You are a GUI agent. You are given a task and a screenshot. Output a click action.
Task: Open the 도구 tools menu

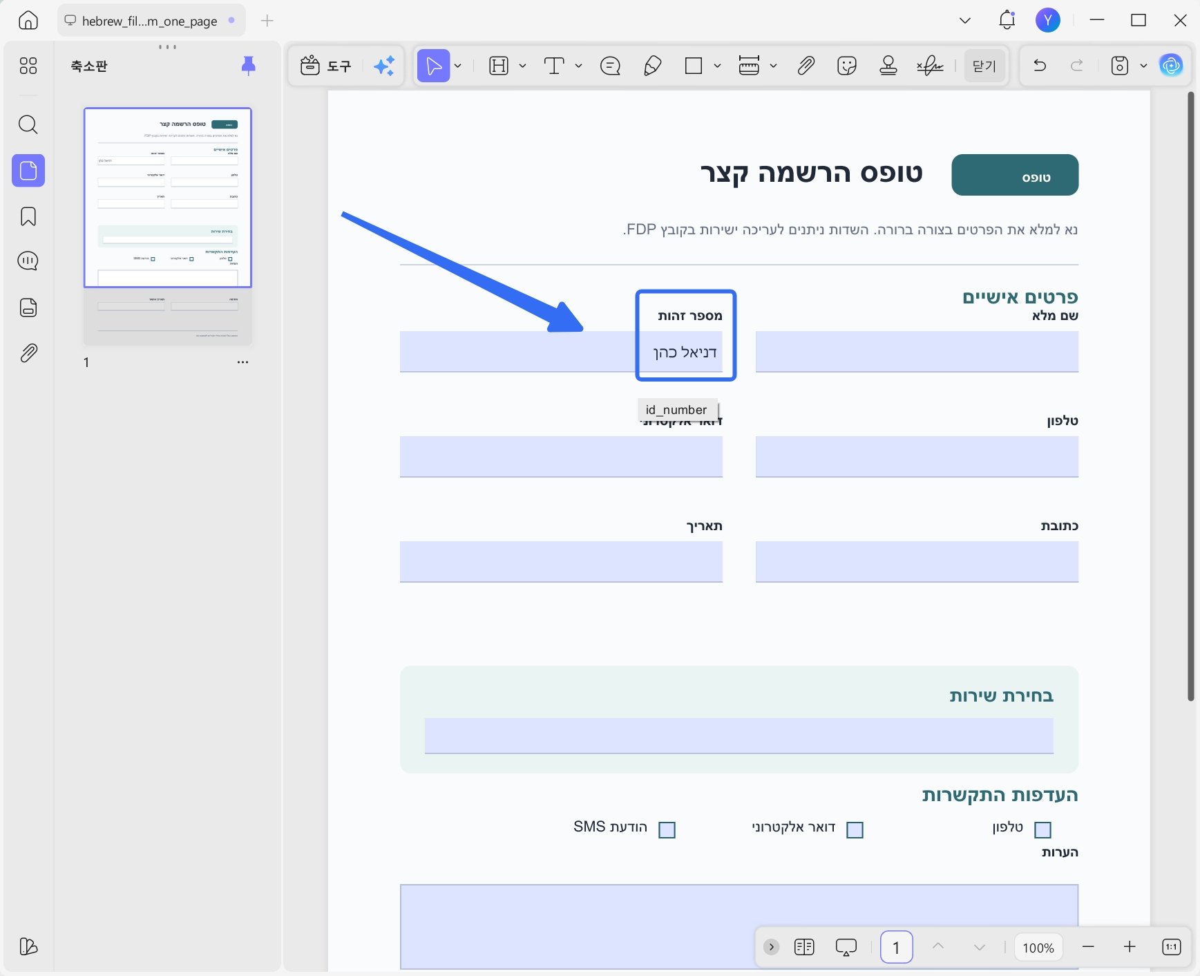pyautogui.click(x=327, y=66)
